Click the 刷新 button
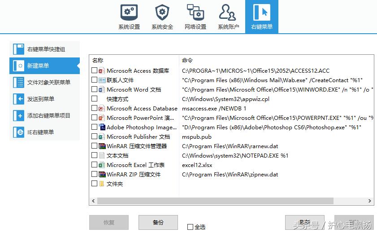 305,222
